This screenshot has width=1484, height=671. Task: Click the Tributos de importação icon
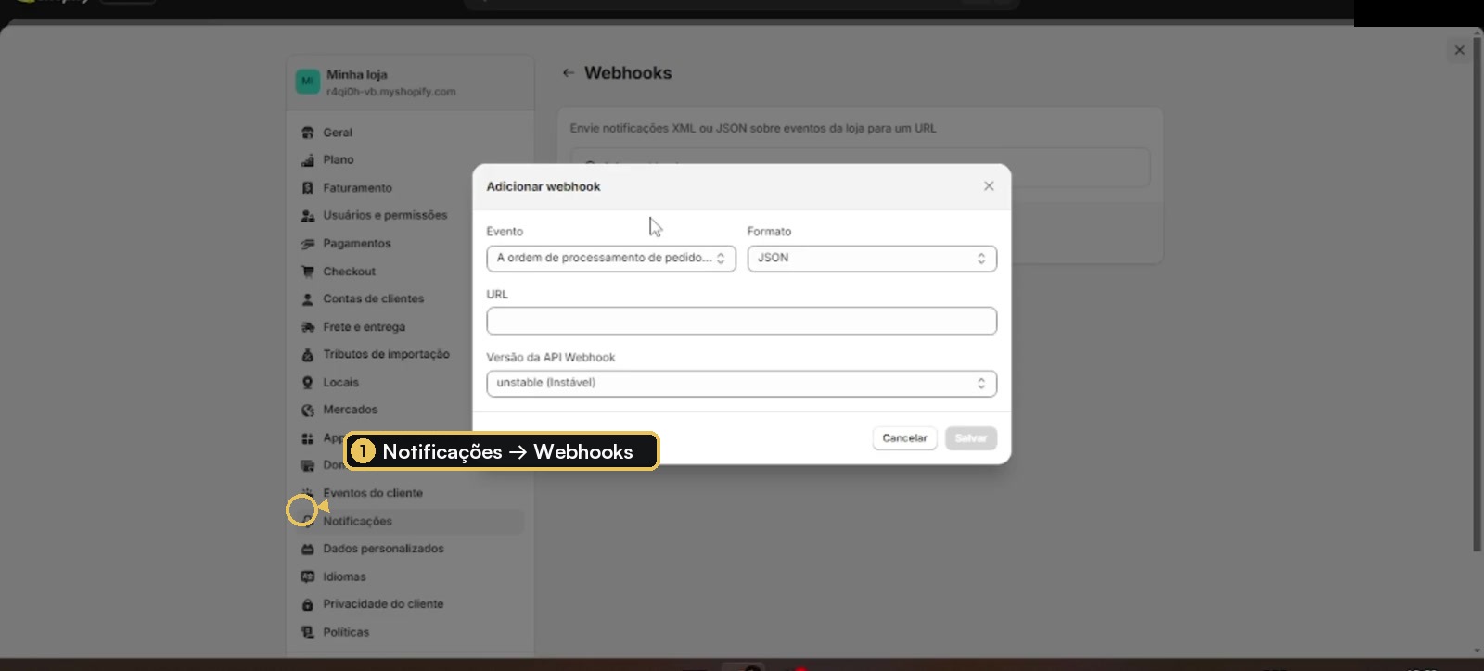308,355
